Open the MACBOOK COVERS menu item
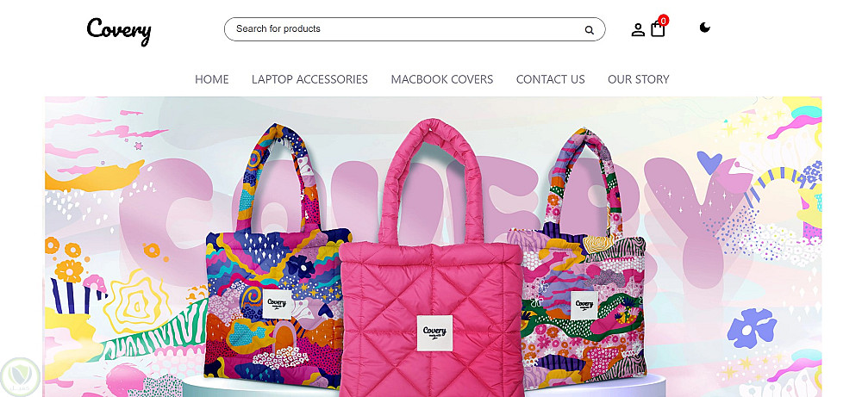This screenshot has height=397, width=862. tap(442, 79)
